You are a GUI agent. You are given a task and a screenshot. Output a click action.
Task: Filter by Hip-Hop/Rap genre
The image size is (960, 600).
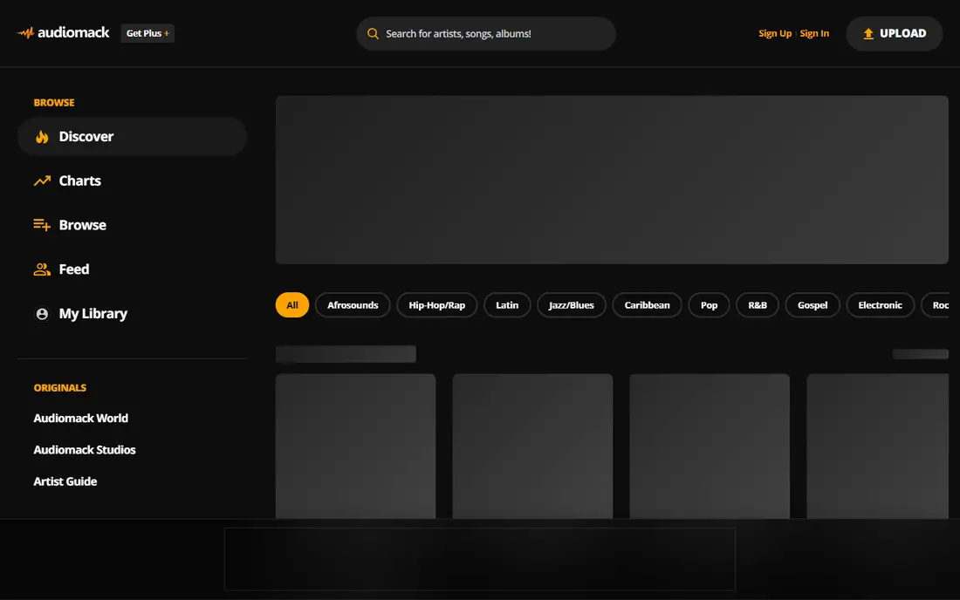[x=437, y=305]
